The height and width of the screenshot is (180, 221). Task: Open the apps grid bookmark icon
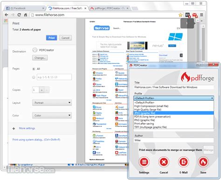point(6,21)
